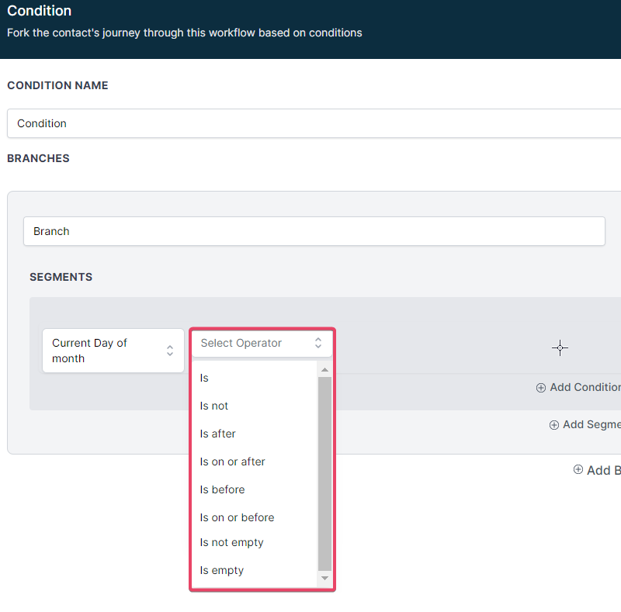Click the Select Operator placeholder text
The image size is (621, 612).
[x=241, y=343]
